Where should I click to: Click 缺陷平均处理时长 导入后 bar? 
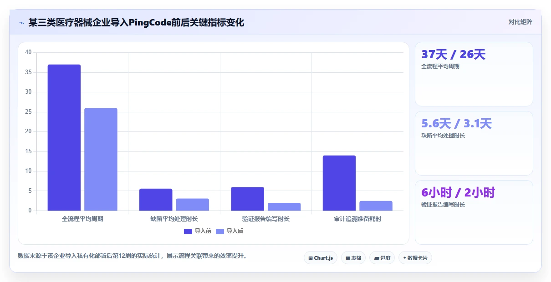193,205
